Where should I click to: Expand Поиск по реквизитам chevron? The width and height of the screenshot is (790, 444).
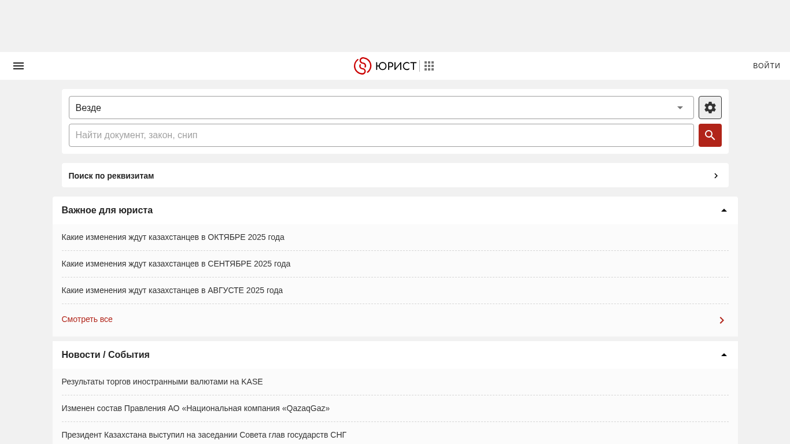pos(715,176)
